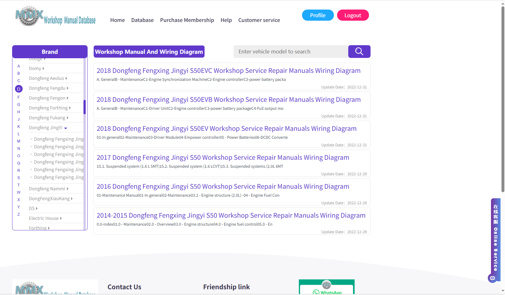Jump to brands starting with R
This screenshot has height=295, width=505.
[19, 171]
